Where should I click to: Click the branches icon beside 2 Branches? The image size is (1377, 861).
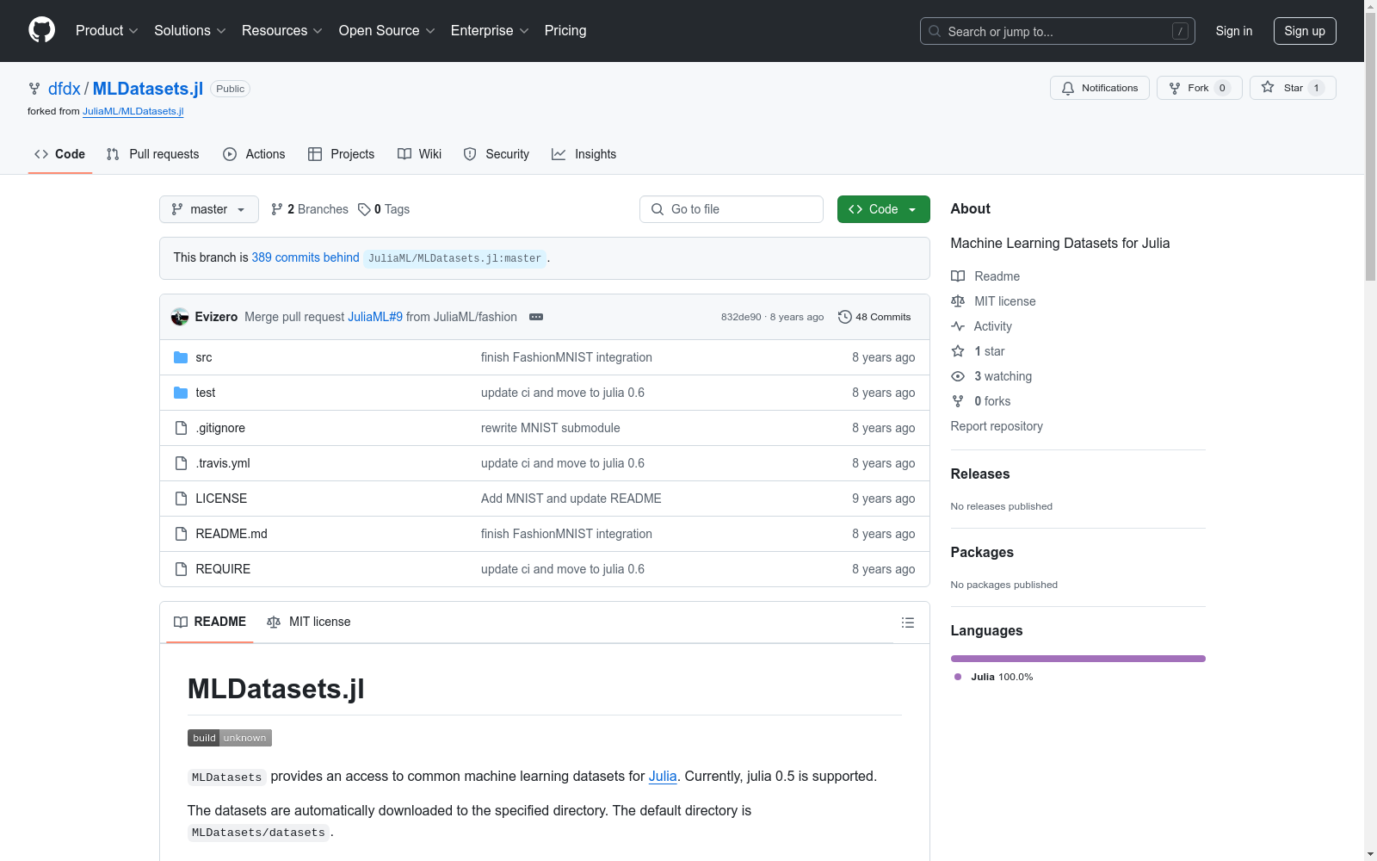click(276, 209)
